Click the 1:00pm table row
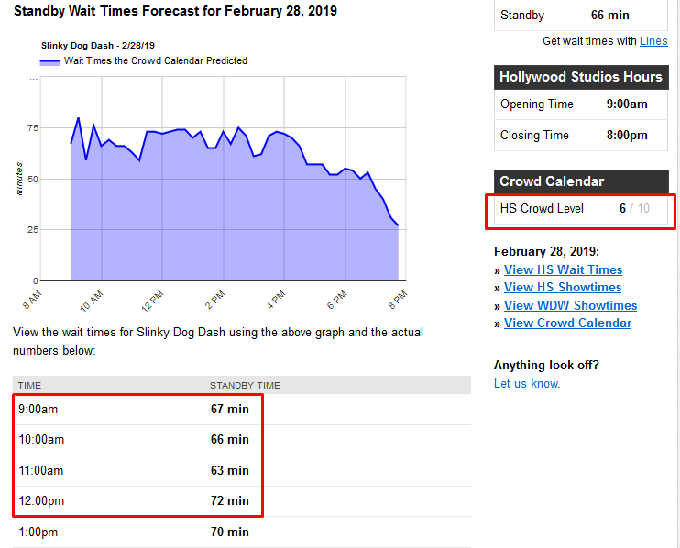Screen dimensions: 680x548 (137, 532)
